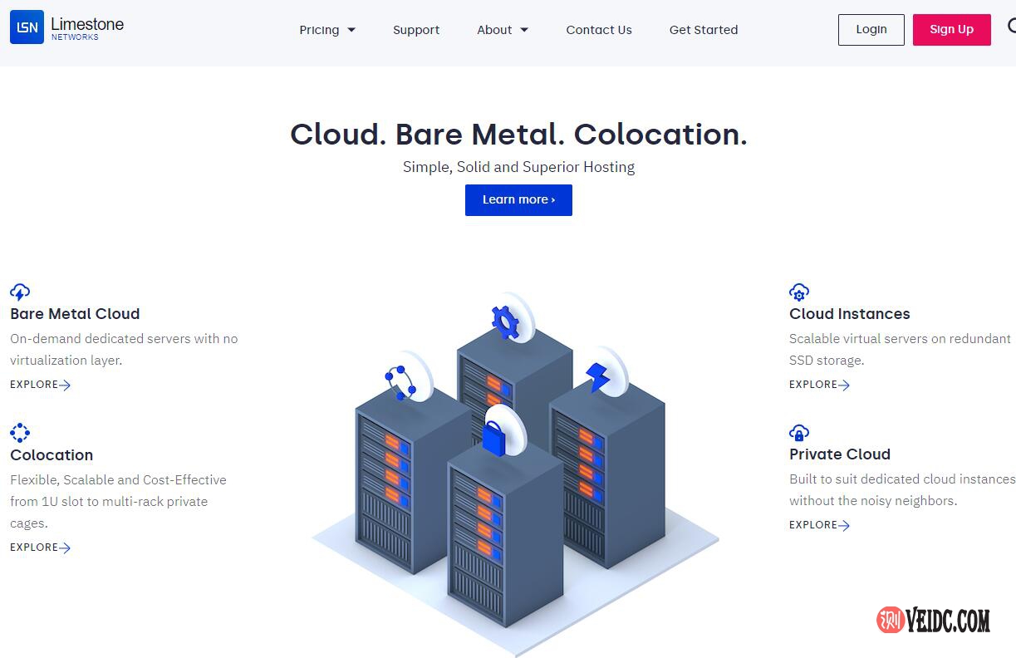The height and width of the screenshot is (658, 1016).
Task: Click the Colocation heading
Action: pos(52,455)
